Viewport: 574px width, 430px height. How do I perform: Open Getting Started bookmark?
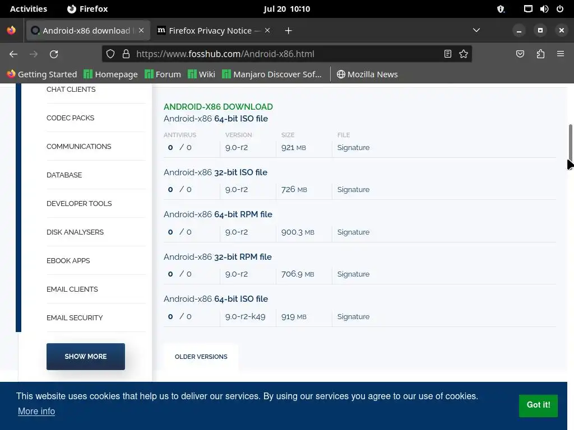tap(41, 74)
